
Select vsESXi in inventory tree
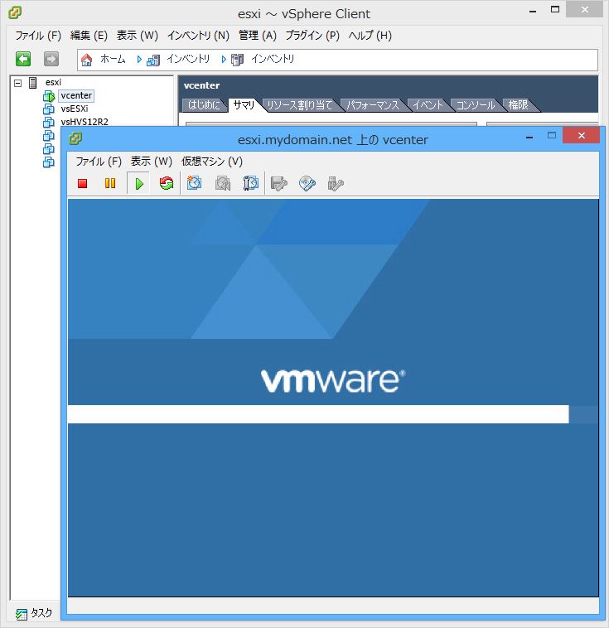(x=75, y=109)
